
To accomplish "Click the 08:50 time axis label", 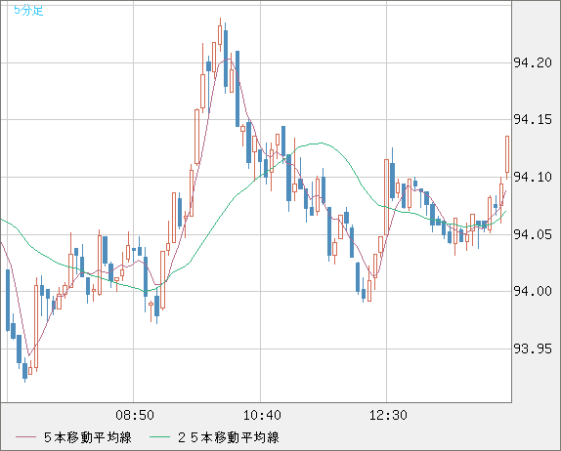I will coord(135,415).
